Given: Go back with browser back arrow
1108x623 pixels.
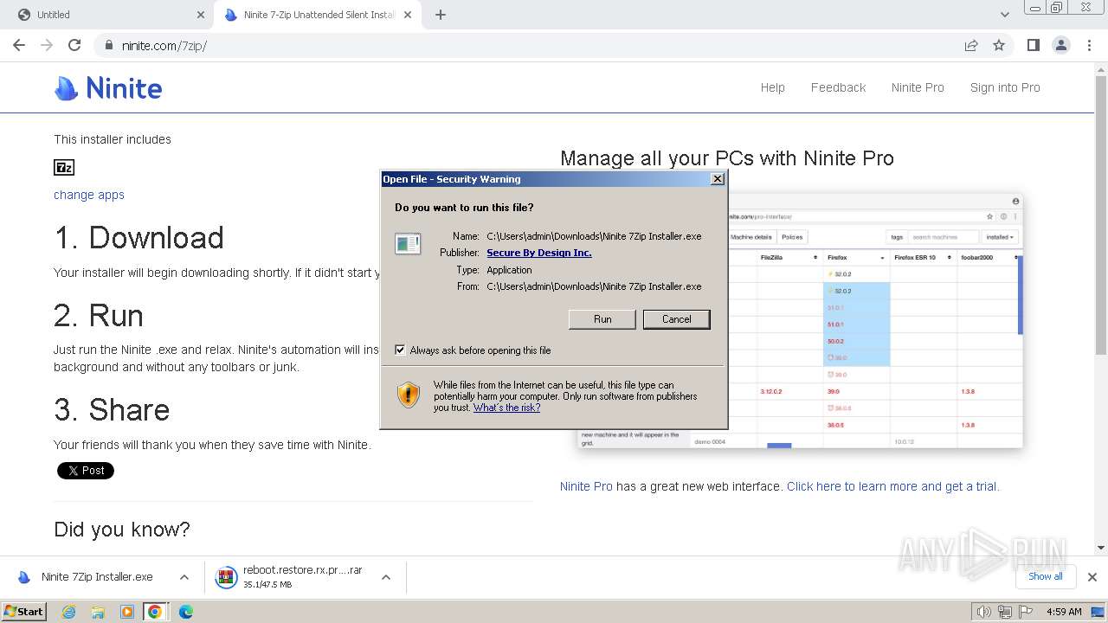Looking at the screenshot, I should click(19, 45).
